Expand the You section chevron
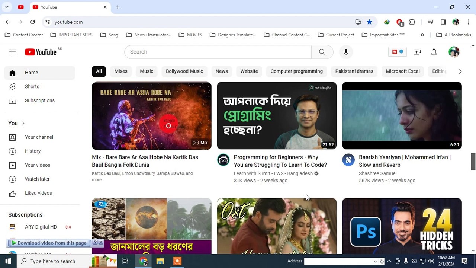This screenshot has width=476, height=268. 23,123
